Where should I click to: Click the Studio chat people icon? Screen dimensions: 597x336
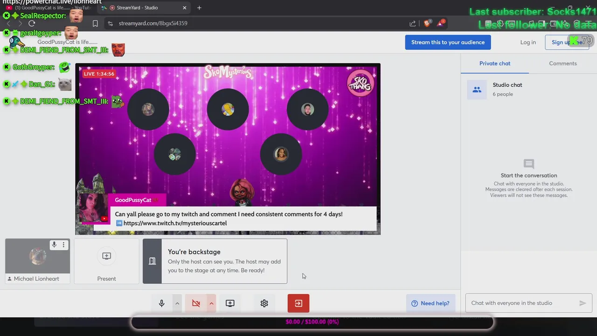[x=477, y=90]
